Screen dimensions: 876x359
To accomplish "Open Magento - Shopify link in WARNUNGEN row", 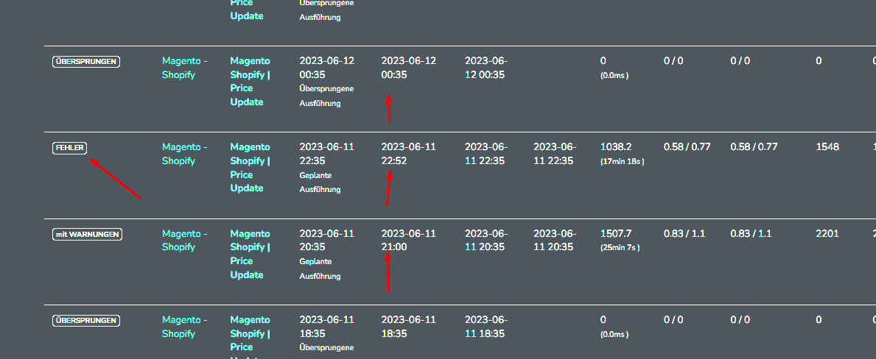I will tap(185, 241).
